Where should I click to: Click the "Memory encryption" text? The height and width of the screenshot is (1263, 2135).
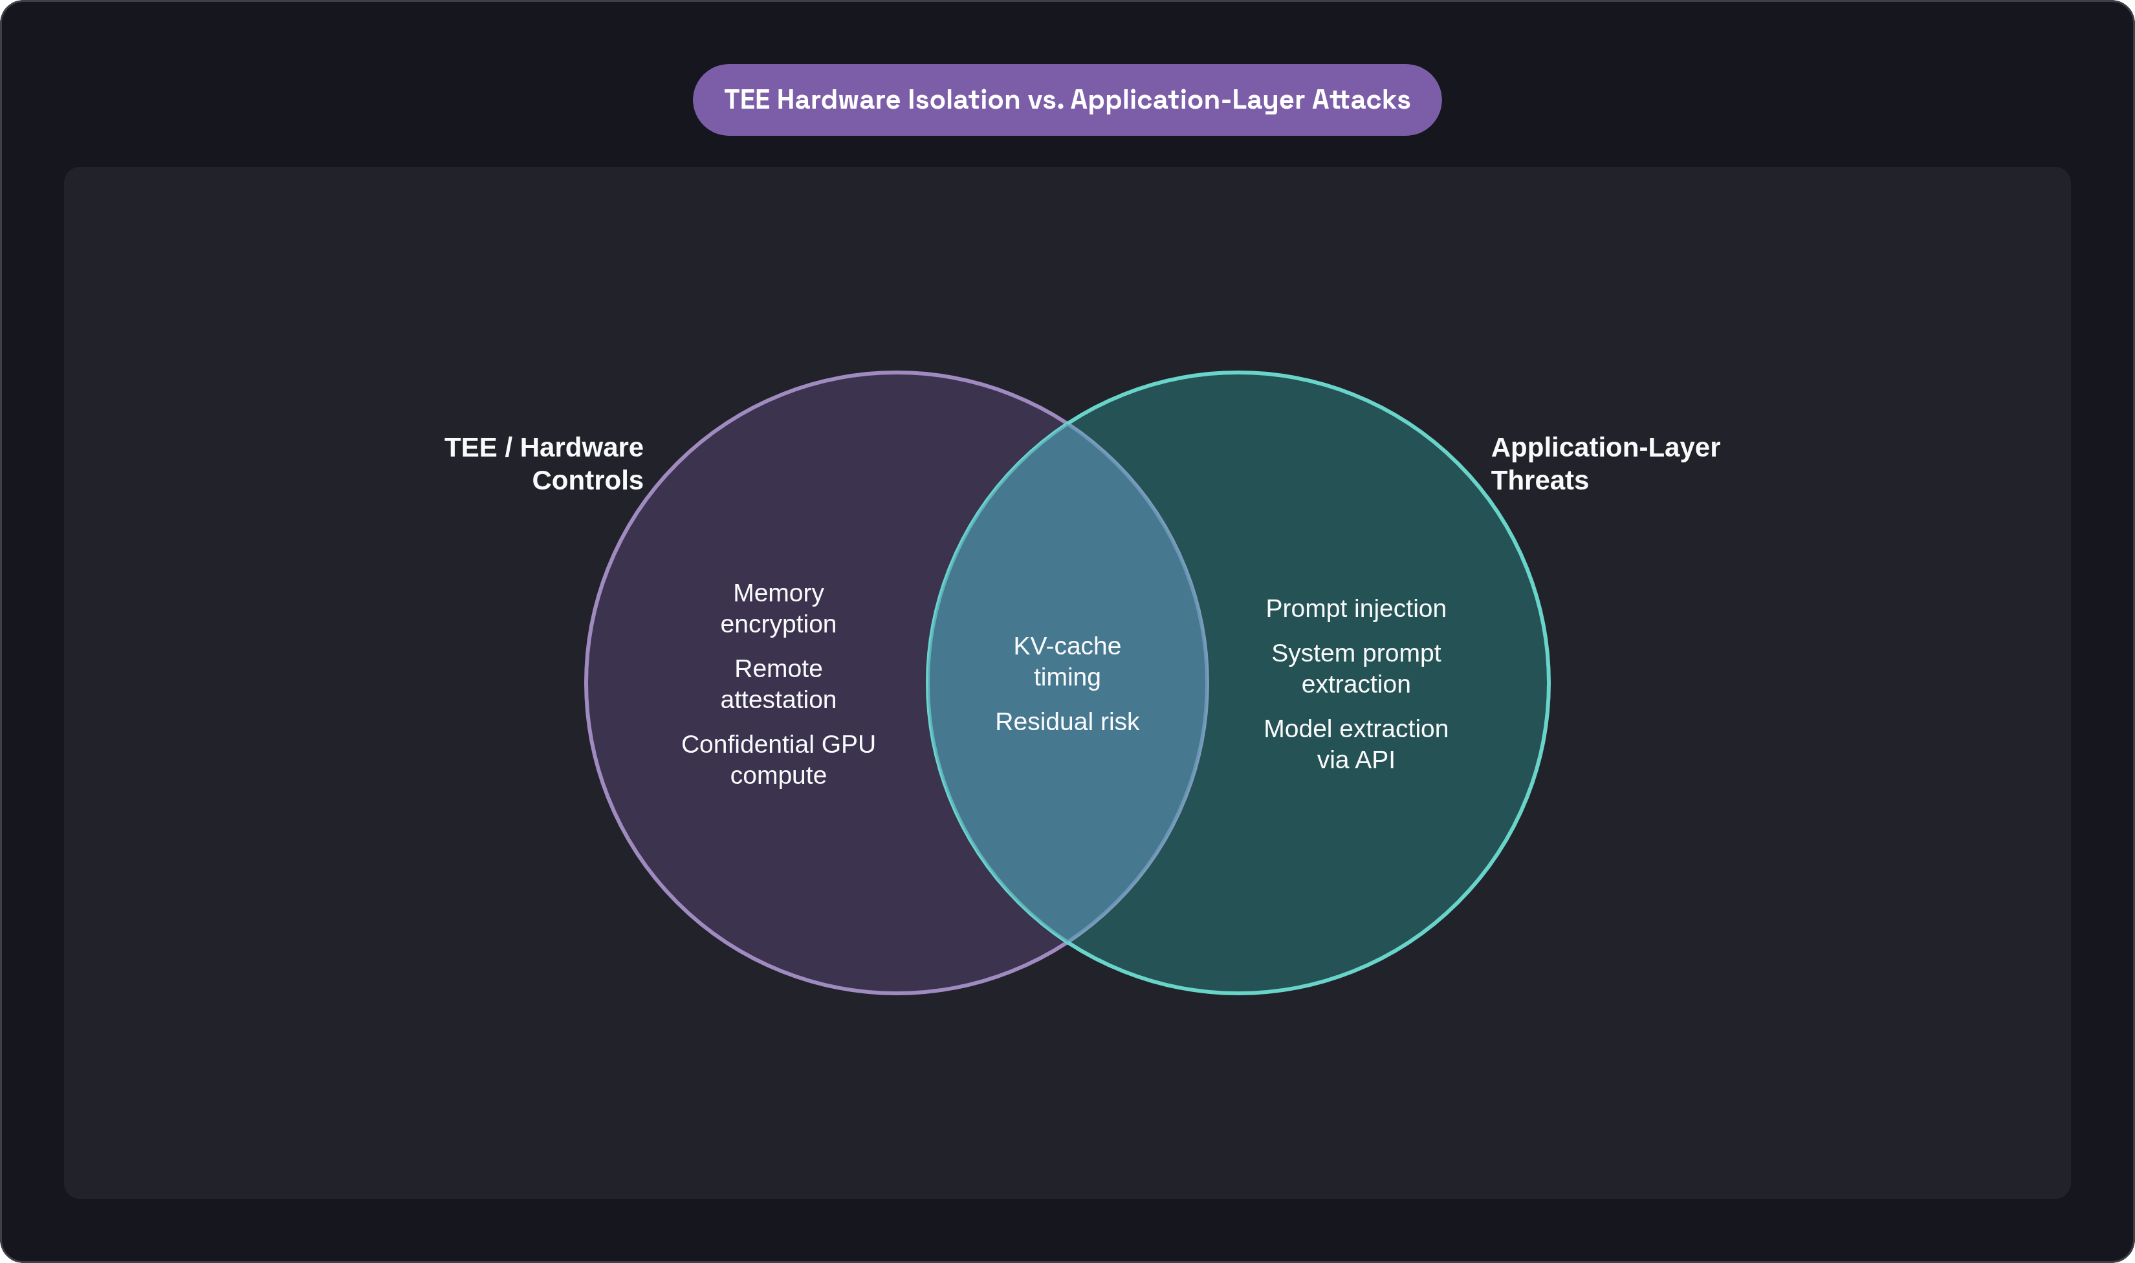coord(778,609)
